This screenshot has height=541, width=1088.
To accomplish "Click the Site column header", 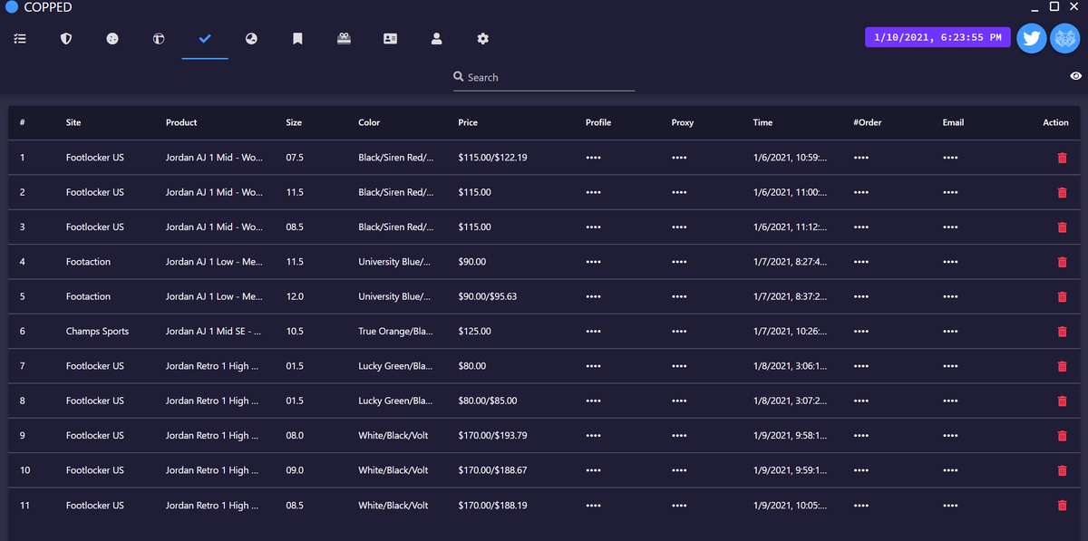I will pos(73,122).
